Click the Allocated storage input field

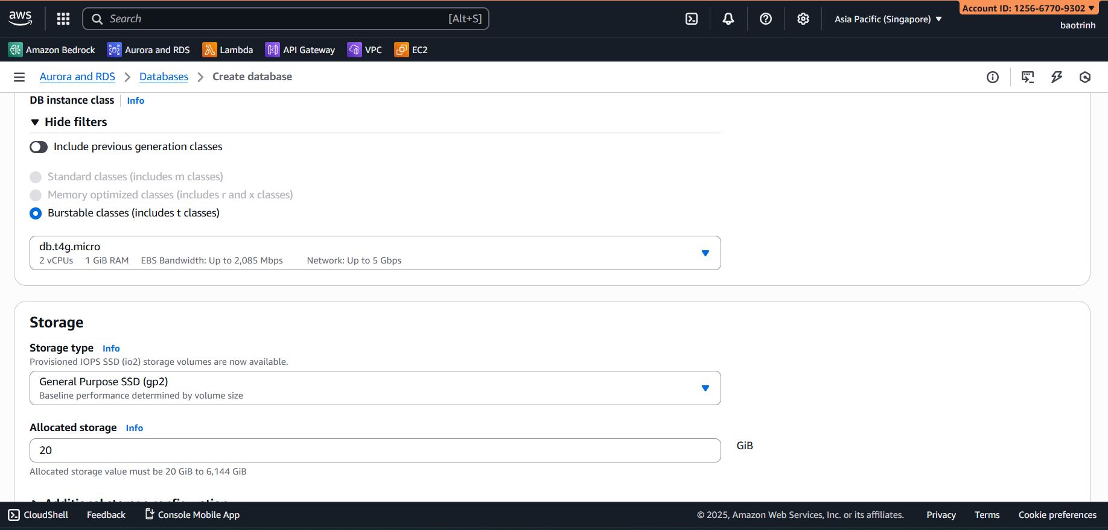pyautogui.click(x=375, y=450)
